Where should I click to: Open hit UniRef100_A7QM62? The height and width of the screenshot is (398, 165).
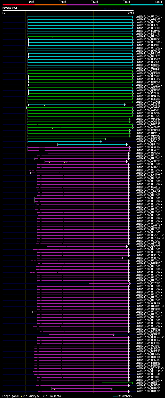pyautogui.click(x=148, y=19)
